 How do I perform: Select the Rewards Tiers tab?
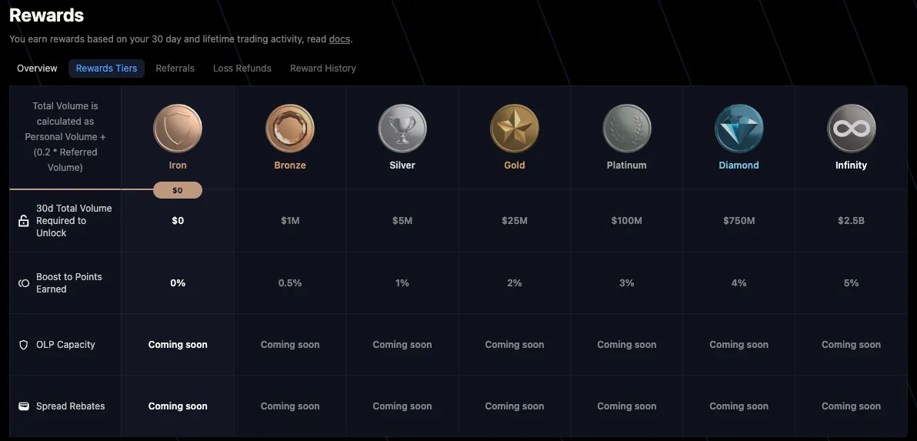click(x=106, y=68)
